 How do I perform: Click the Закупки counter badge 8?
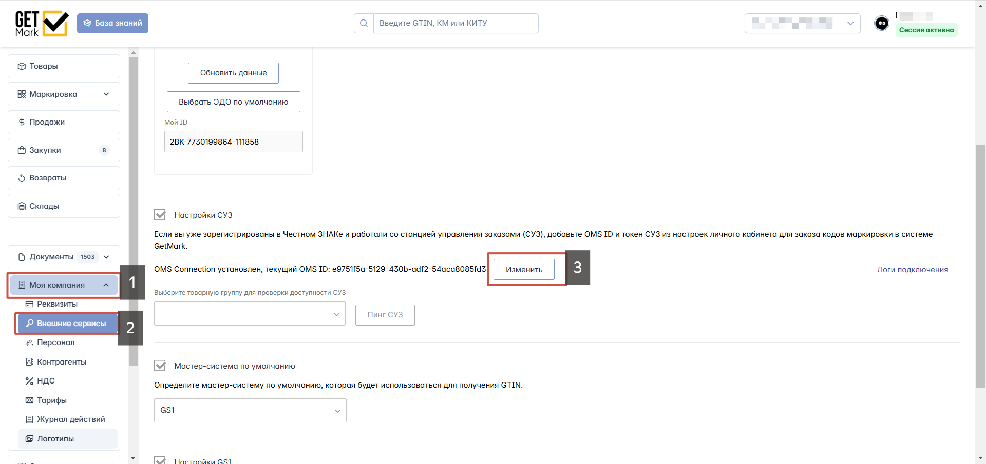(x=104, y=150)
